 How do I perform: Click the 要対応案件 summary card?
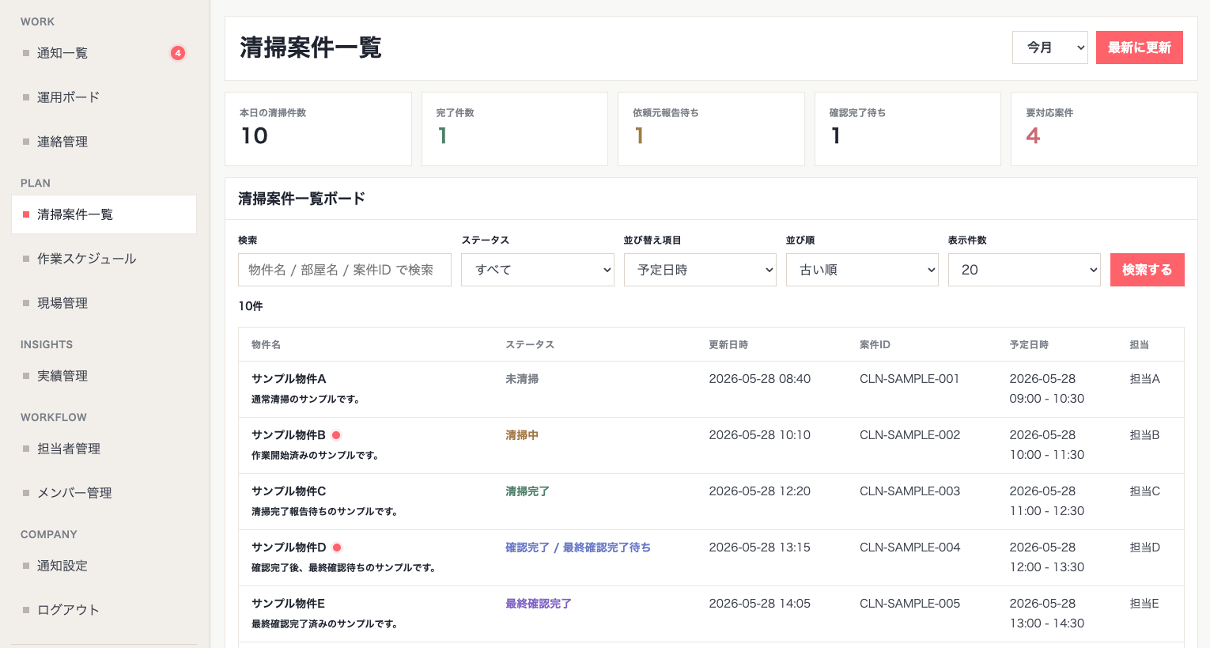tap(1104, 129)
